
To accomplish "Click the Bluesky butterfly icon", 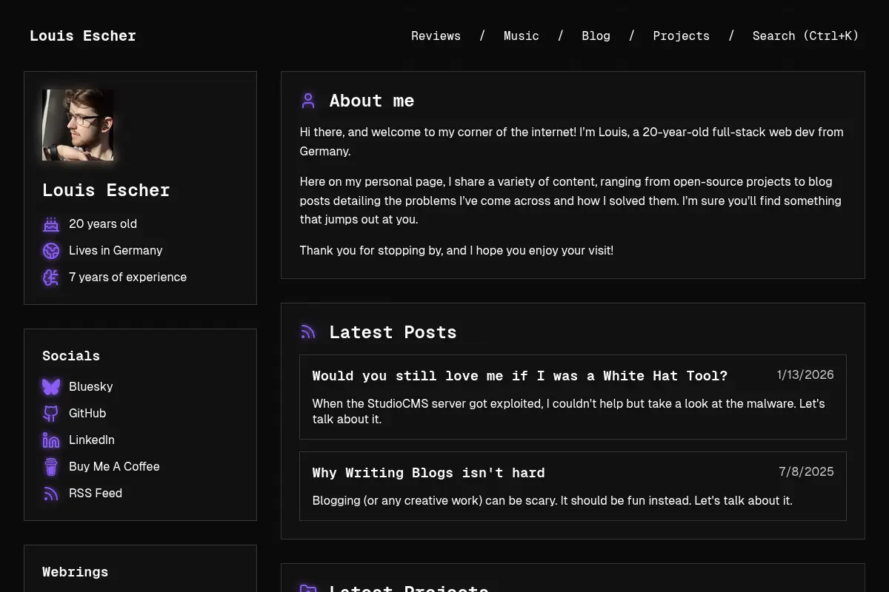I will pyautogui.click(x=51, y=386).
